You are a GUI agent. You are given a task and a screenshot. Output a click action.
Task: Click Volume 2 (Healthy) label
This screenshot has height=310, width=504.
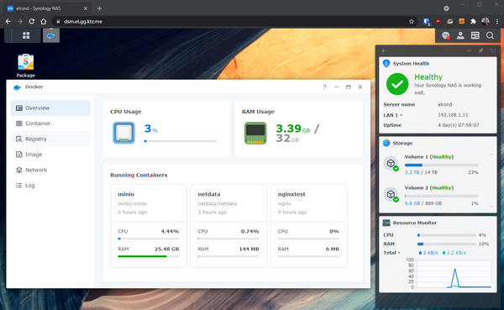[429, 188]
